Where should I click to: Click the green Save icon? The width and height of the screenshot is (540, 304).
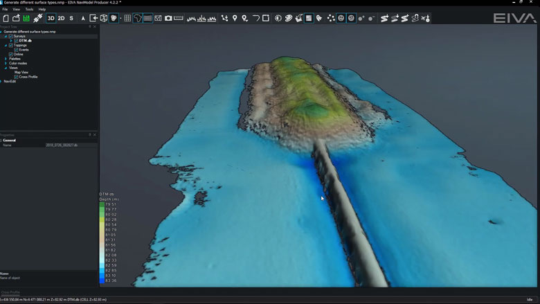click(x=26, y=18)
